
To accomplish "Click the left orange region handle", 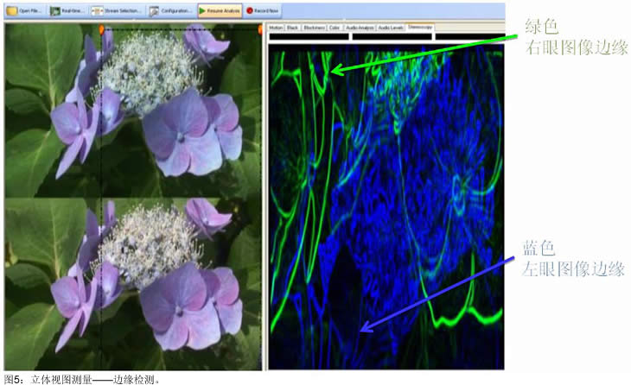I will (x=103, y=30).
